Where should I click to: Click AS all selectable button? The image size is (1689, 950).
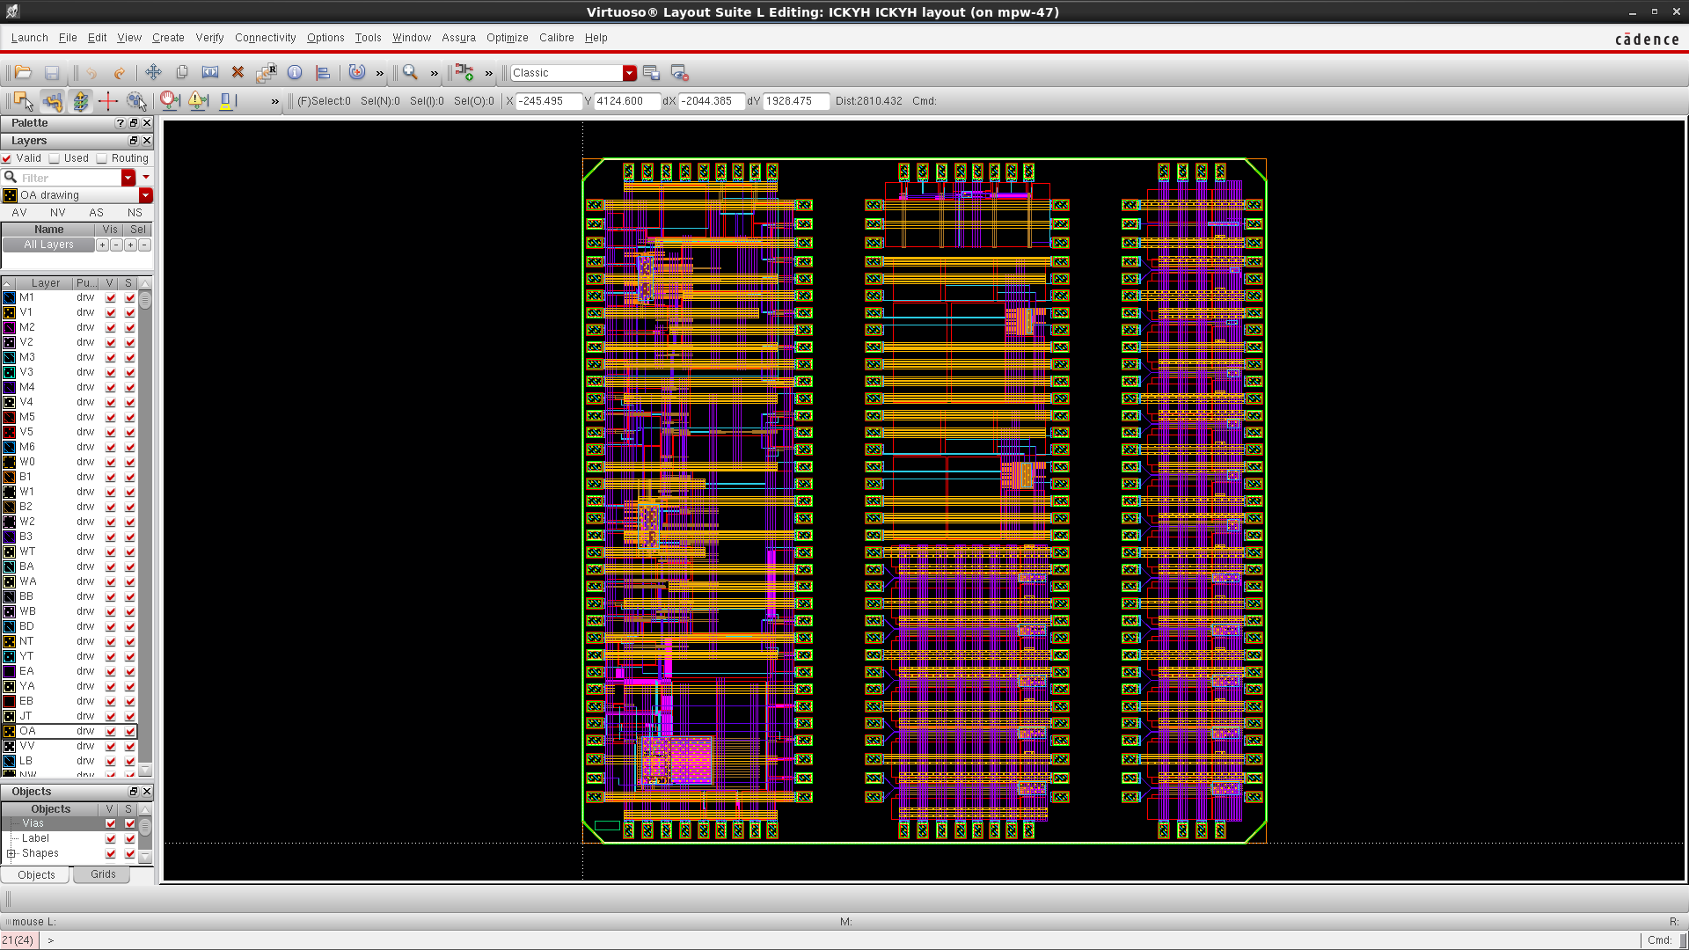96,213
